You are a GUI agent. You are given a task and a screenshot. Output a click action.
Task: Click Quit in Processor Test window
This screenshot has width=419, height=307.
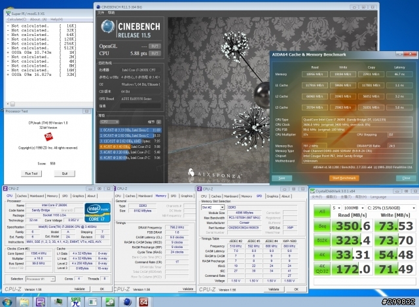pyautogui.click(x=65, y=173)
